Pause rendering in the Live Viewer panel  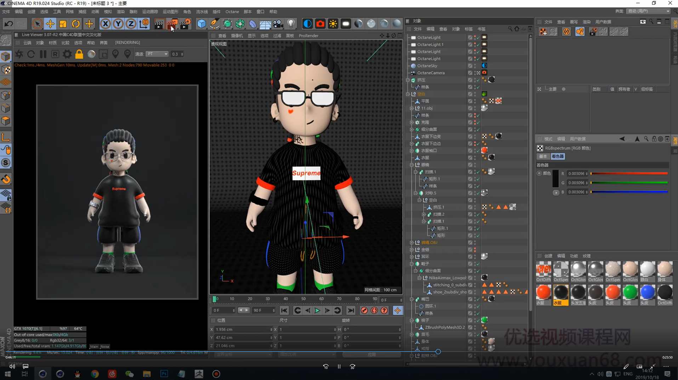pyautogui.click(x=43, y=54)
